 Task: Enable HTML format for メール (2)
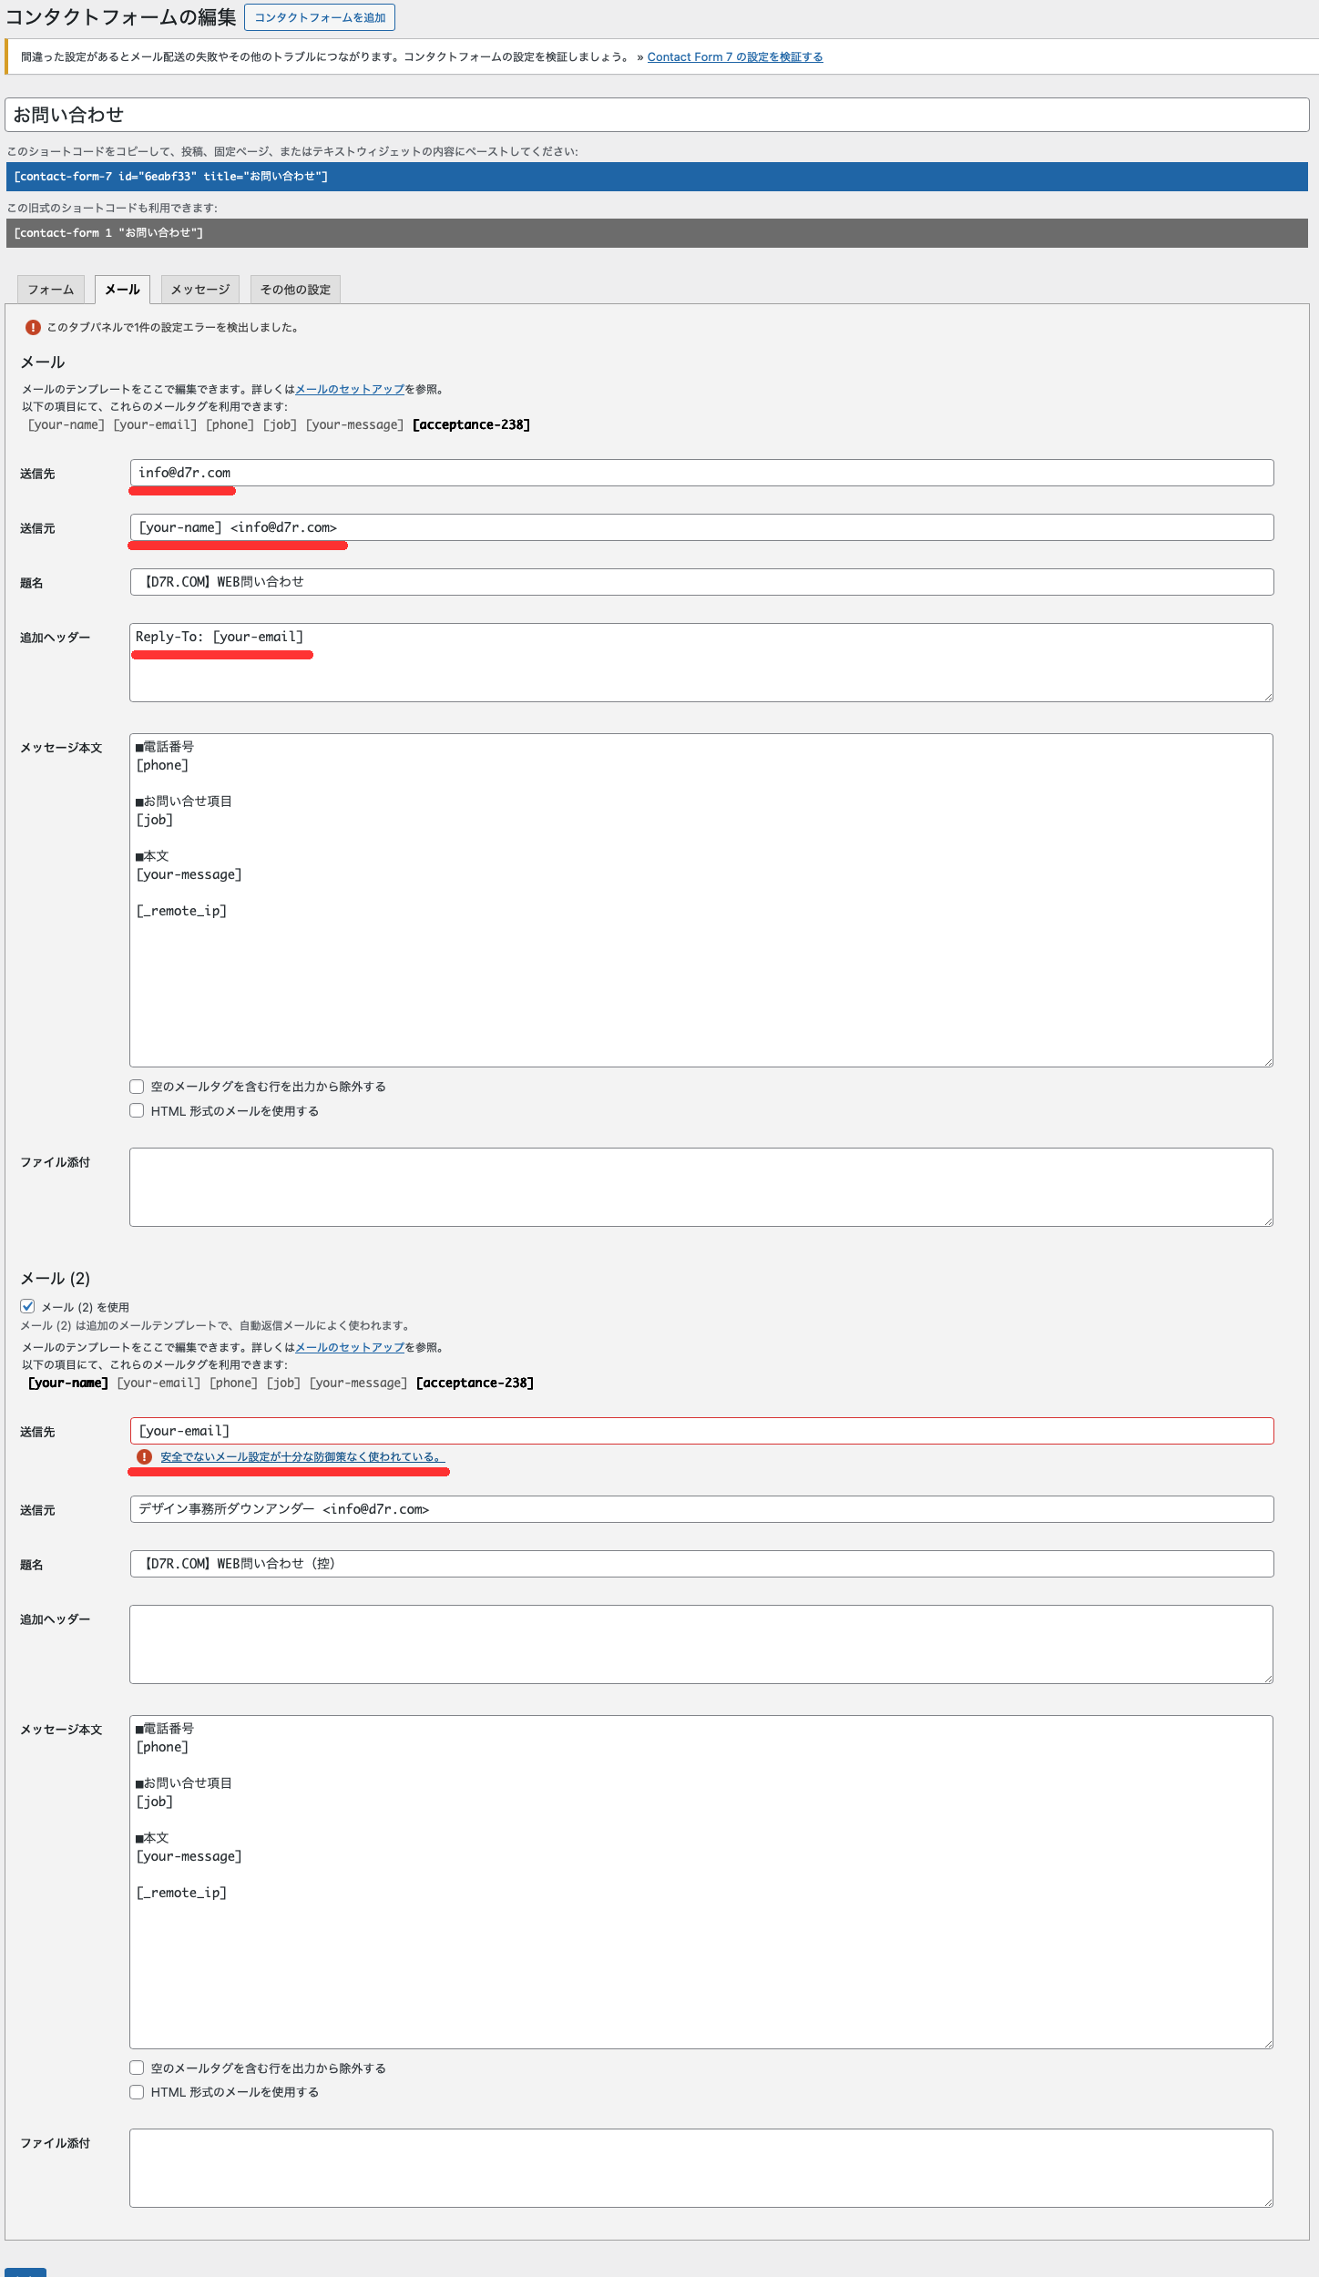coord(137,2092)
